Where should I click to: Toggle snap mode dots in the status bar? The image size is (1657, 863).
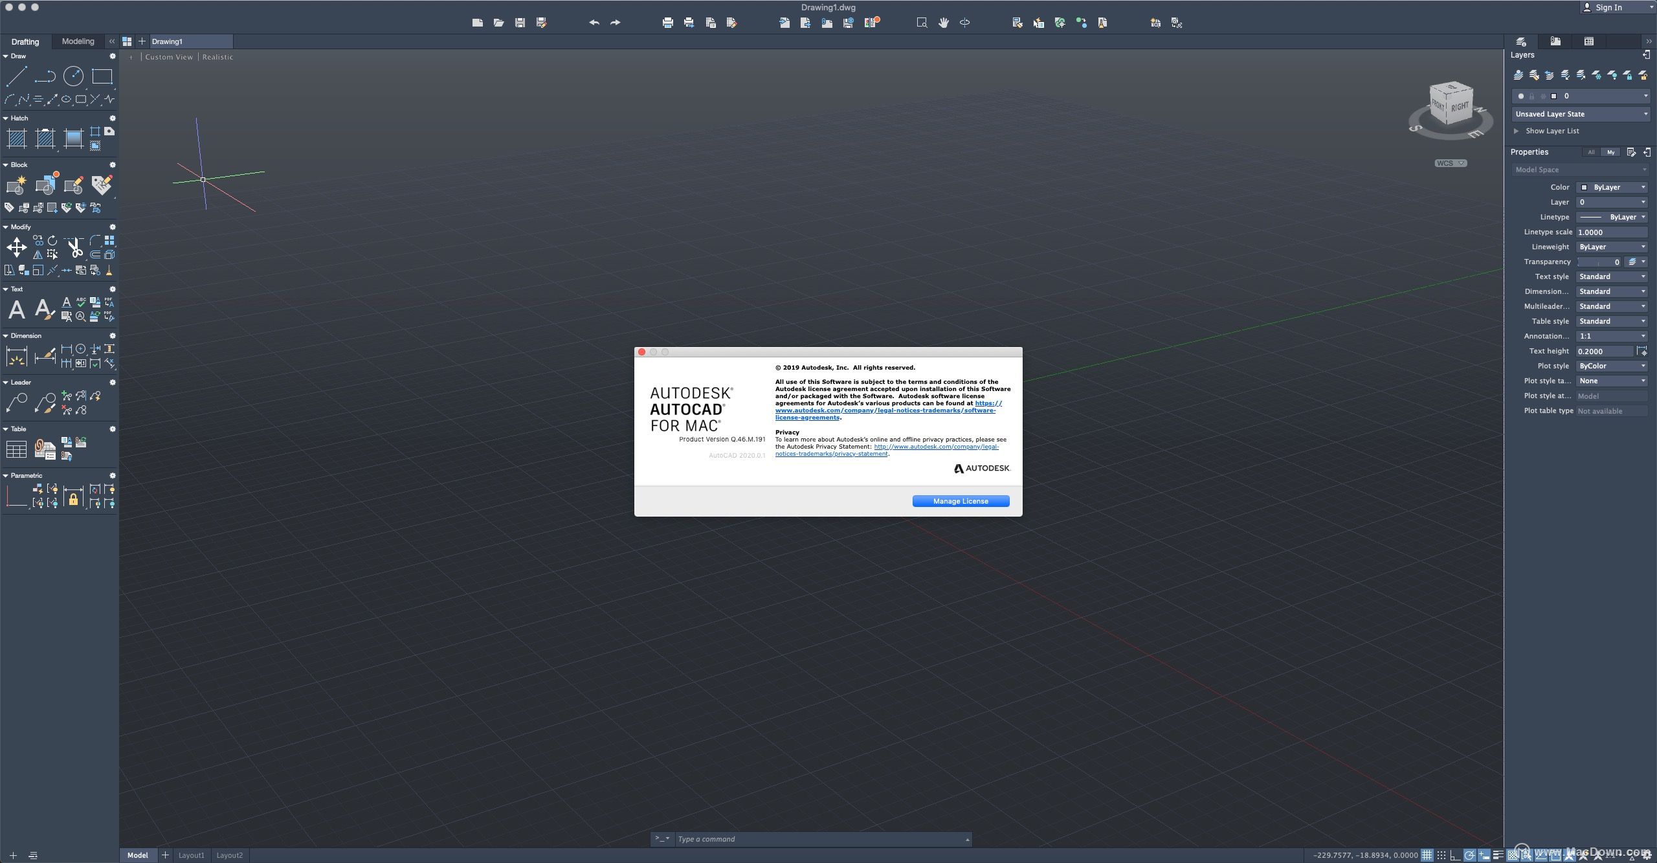(1441, 855)
